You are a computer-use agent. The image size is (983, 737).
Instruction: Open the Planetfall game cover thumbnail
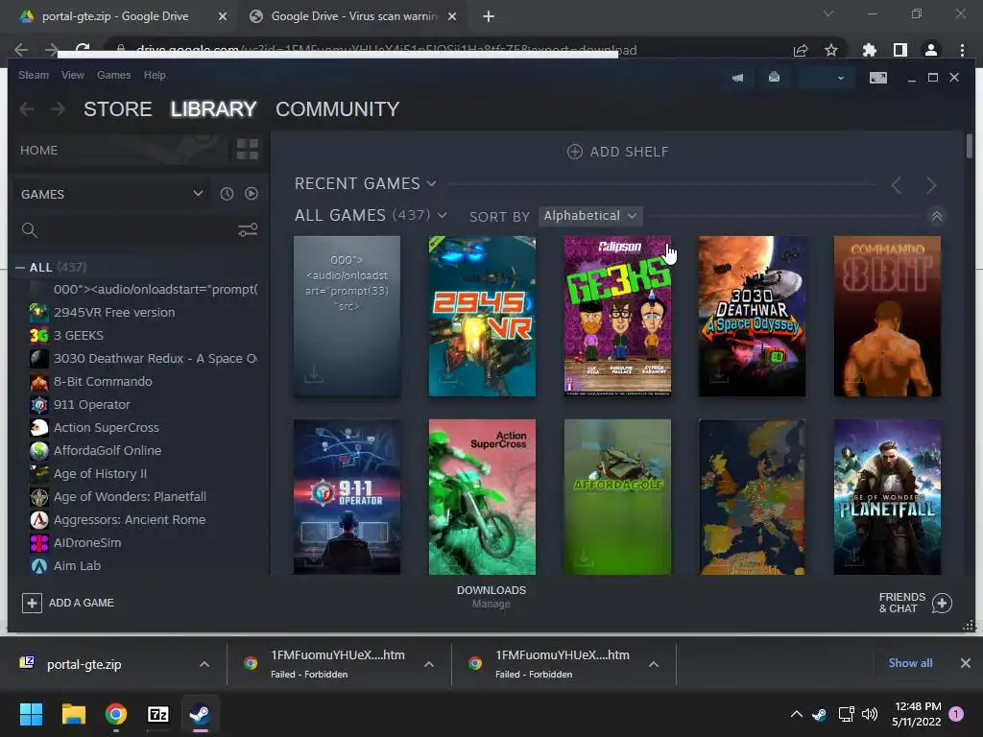coord(887,497)
